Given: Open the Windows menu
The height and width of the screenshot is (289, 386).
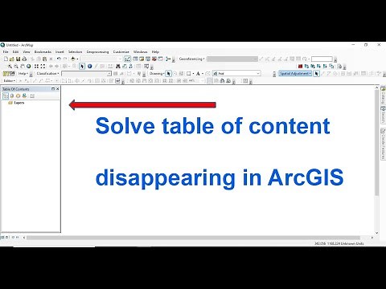Looking at the screenshot, I should 140,51.
